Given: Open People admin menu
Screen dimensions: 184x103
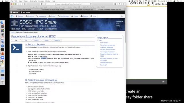Looking at the screenshot, I should pos(75,16).
